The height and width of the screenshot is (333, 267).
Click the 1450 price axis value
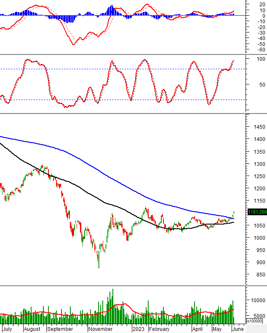click(x=259, y=127)
